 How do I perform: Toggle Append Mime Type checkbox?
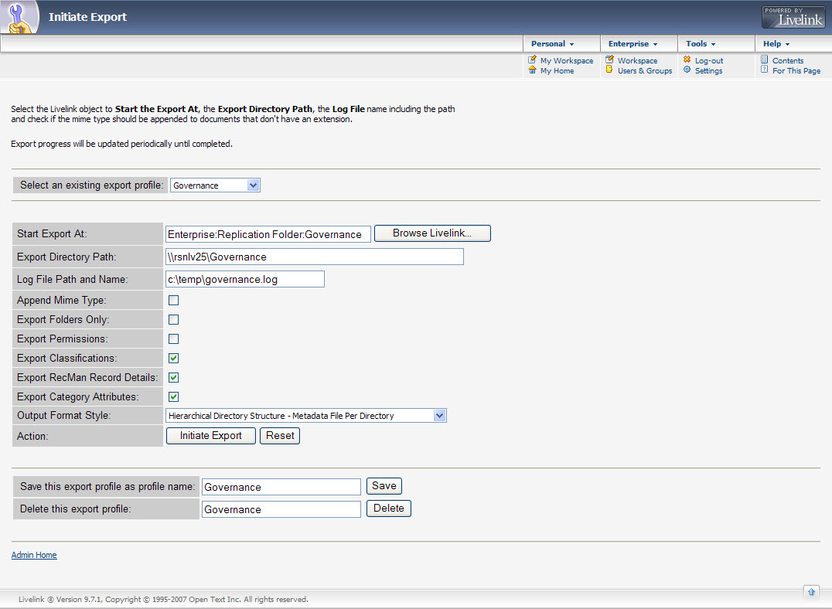173,301
